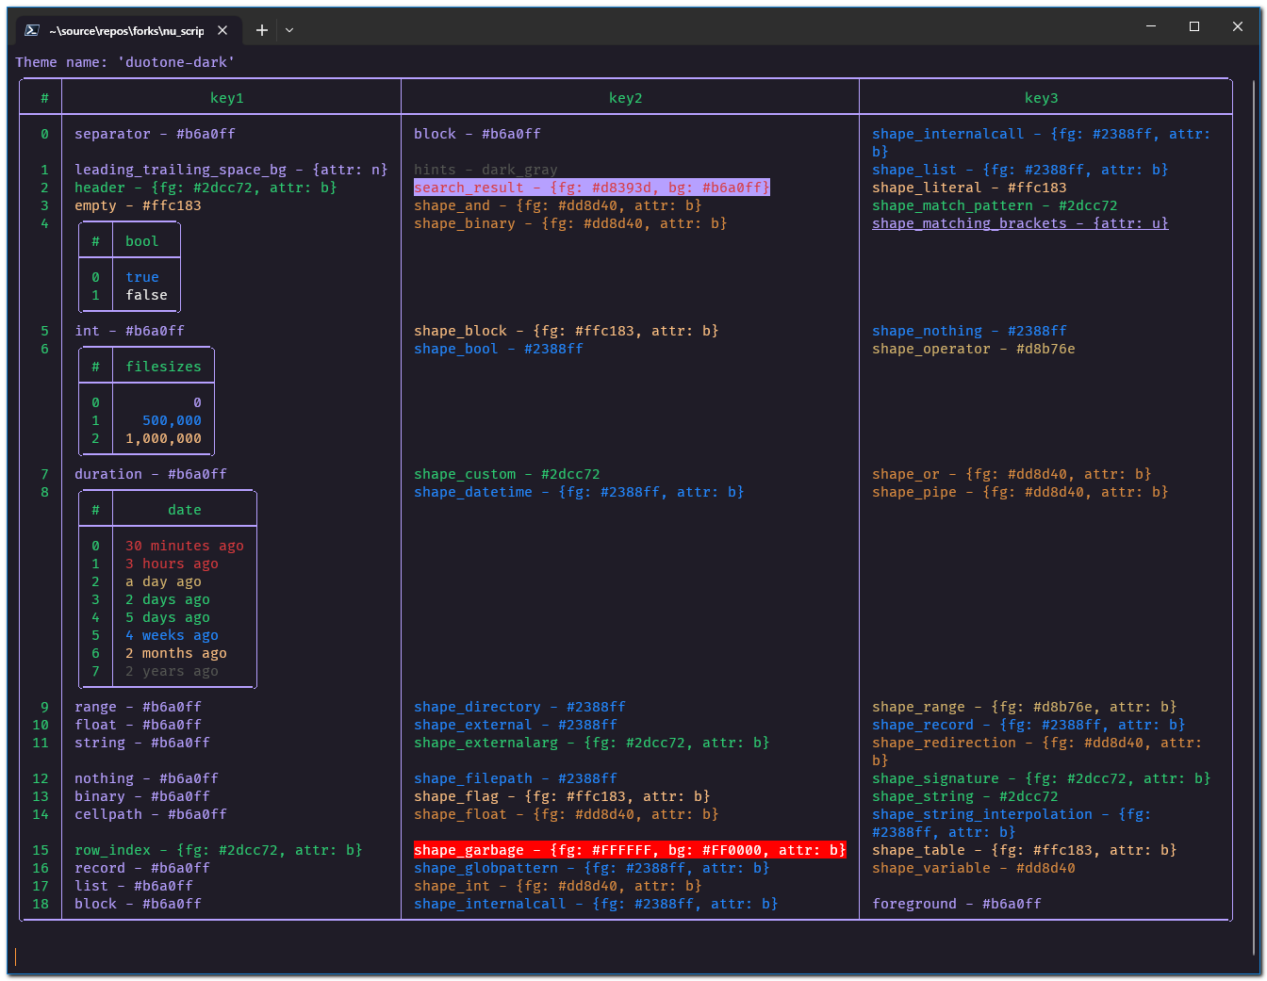Click '2 years ago' date entry
The height and width of the screenshot is (981, 1267).
click(x=173, y=671)
